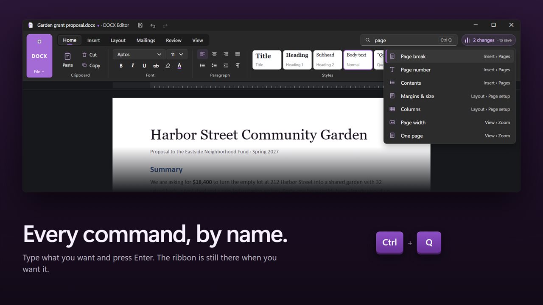The image size is (543, 305).
Task: Open the View ribbon tab
Action: point(198,40)
